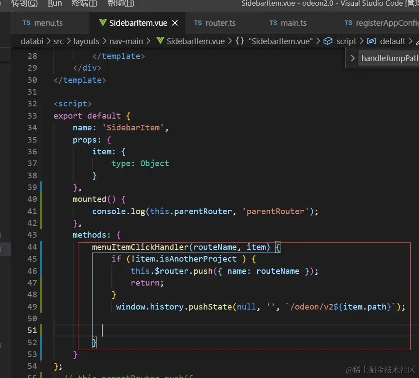The height and width of the screenshot is (378, 419).
Task: Click the word mounted on line 40
Action: pos(90,199)
